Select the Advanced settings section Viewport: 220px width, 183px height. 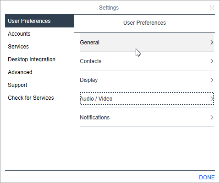(x=20, y=72)
